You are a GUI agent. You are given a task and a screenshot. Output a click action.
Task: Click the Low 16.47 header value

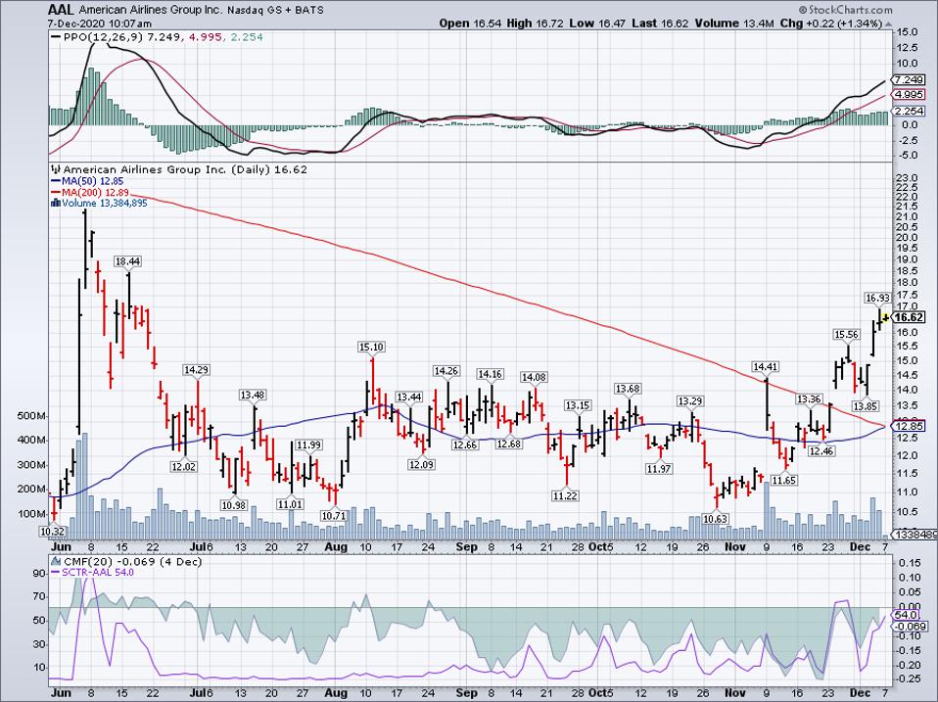[x=595, y=23]
